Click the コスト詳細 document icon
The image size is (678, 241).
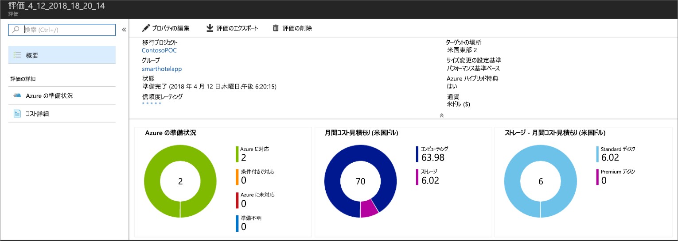[17, 114]
